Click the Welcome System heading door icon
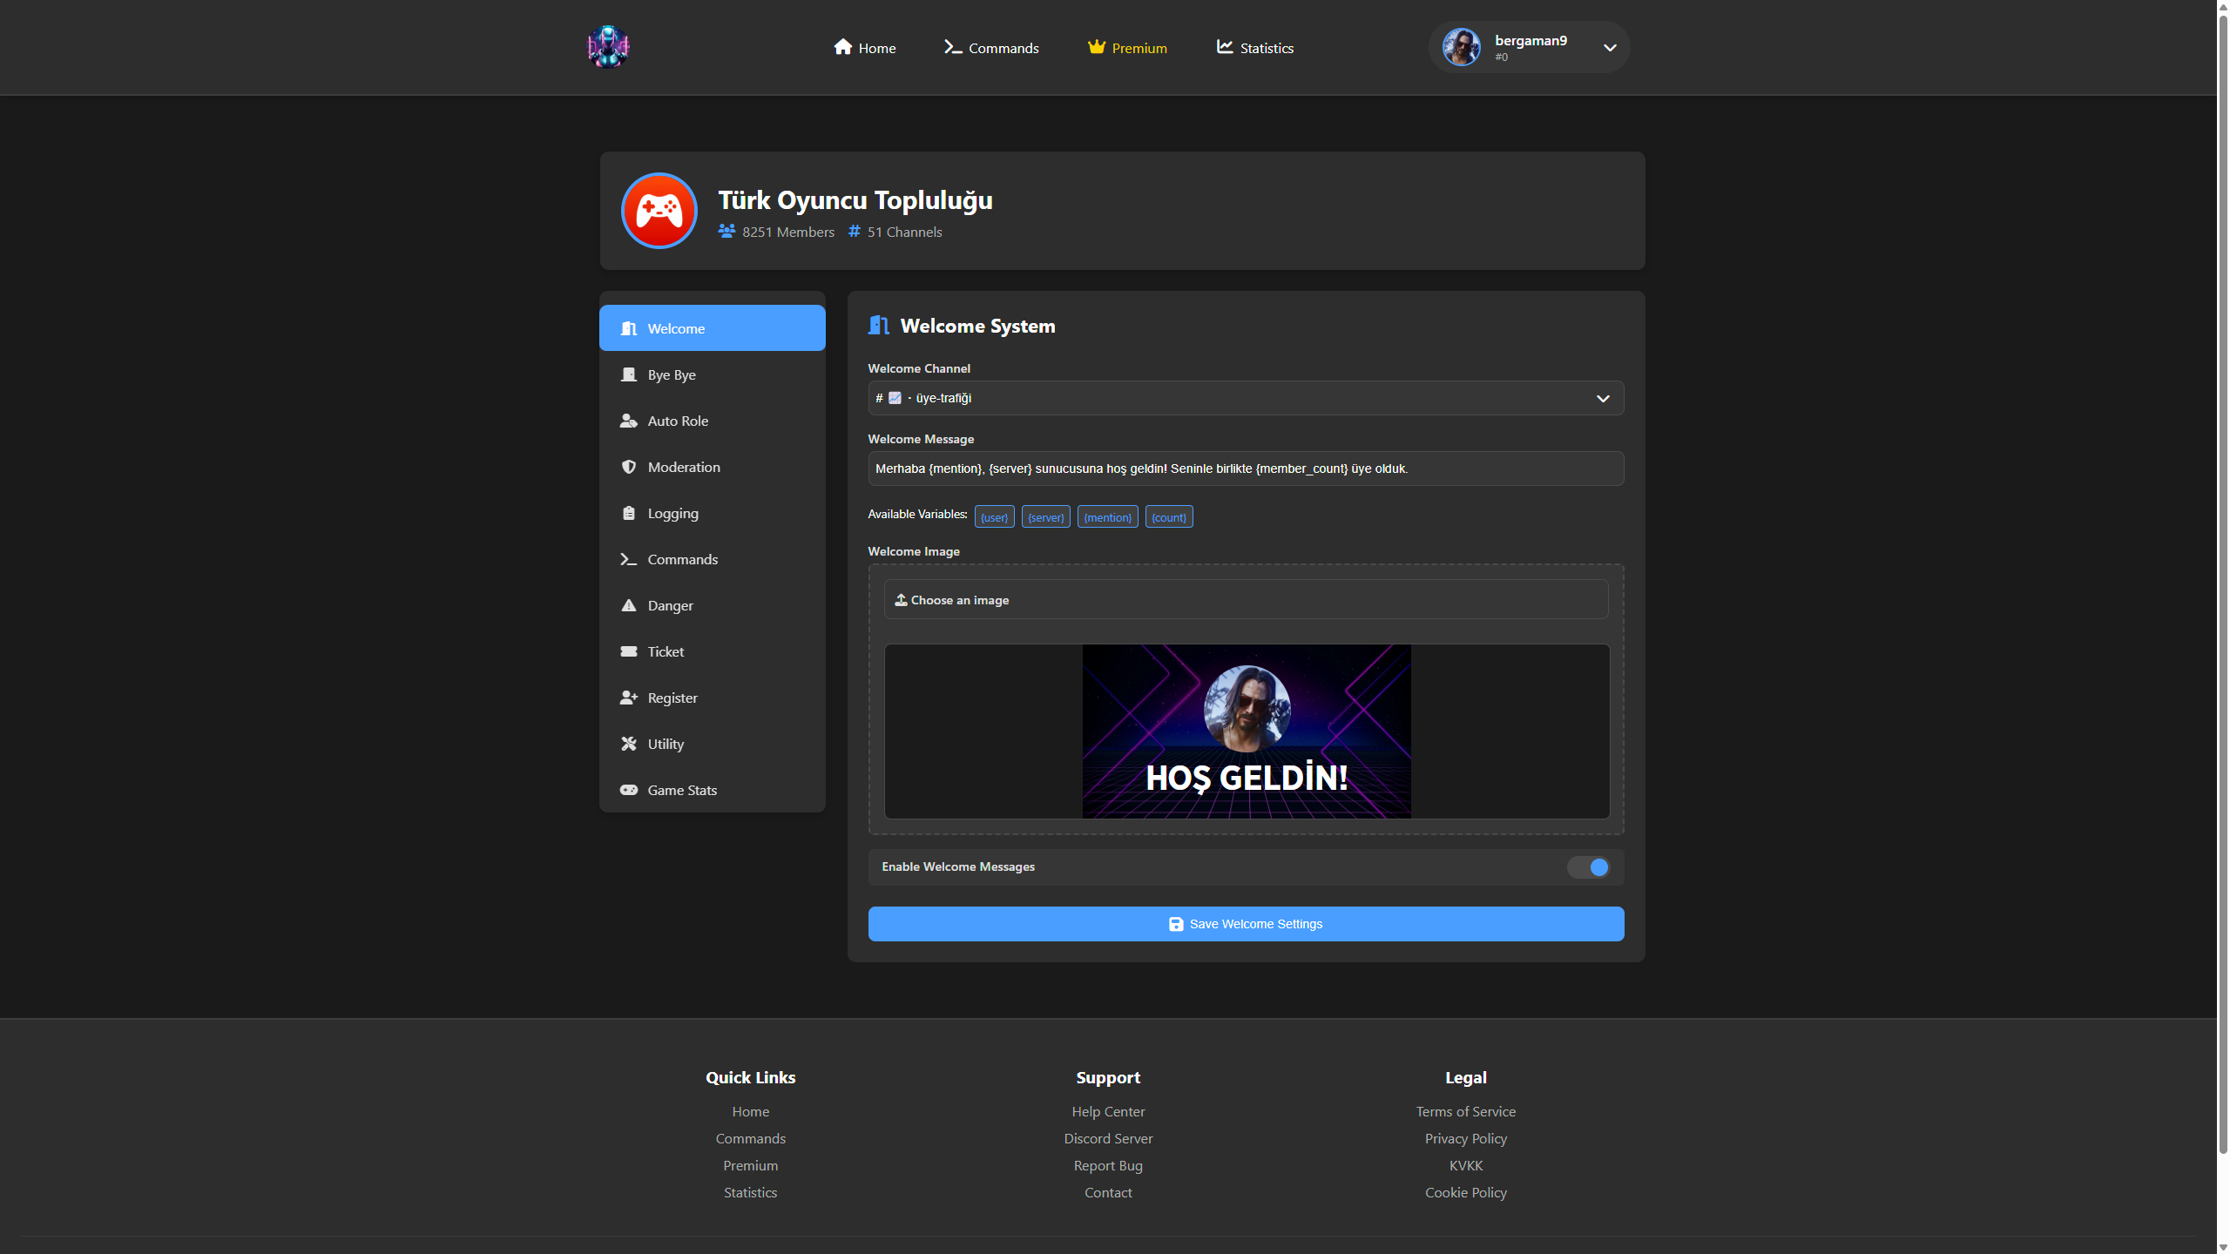The height and width of the screenshot is (1254, 2230). tap(879, 326)
